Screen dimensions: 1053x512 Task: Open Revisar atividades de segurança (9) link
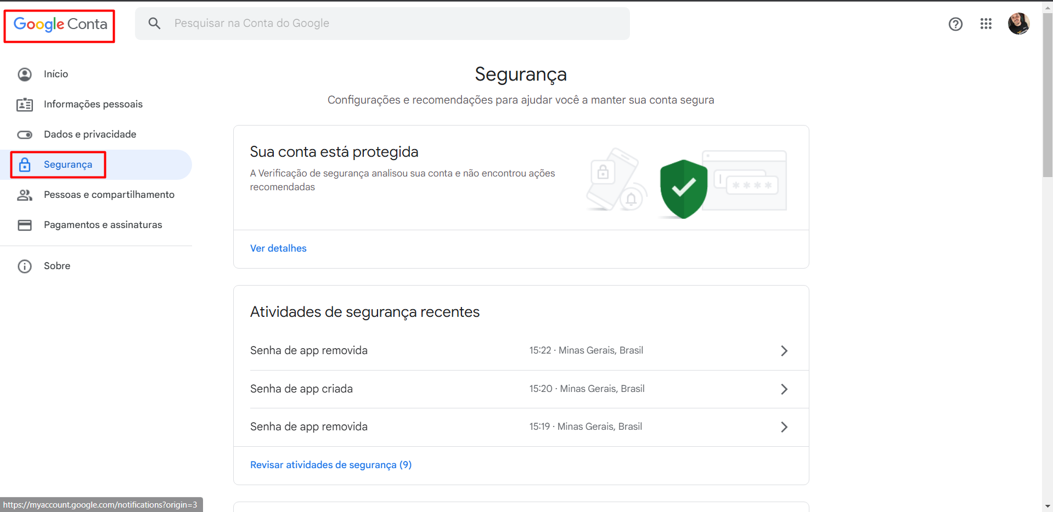point(331,465)
